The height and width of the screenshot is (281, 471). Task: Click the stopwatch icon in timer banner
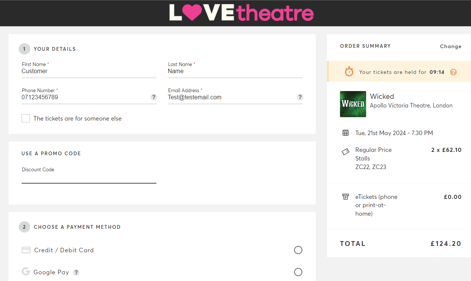click(x=349, y=72)
